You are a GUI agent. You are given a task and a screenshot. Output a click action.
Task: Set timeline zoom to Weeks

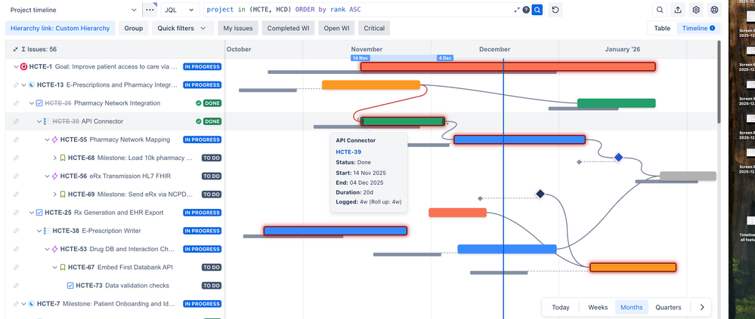pyautogui.click(x=598, y=308)
